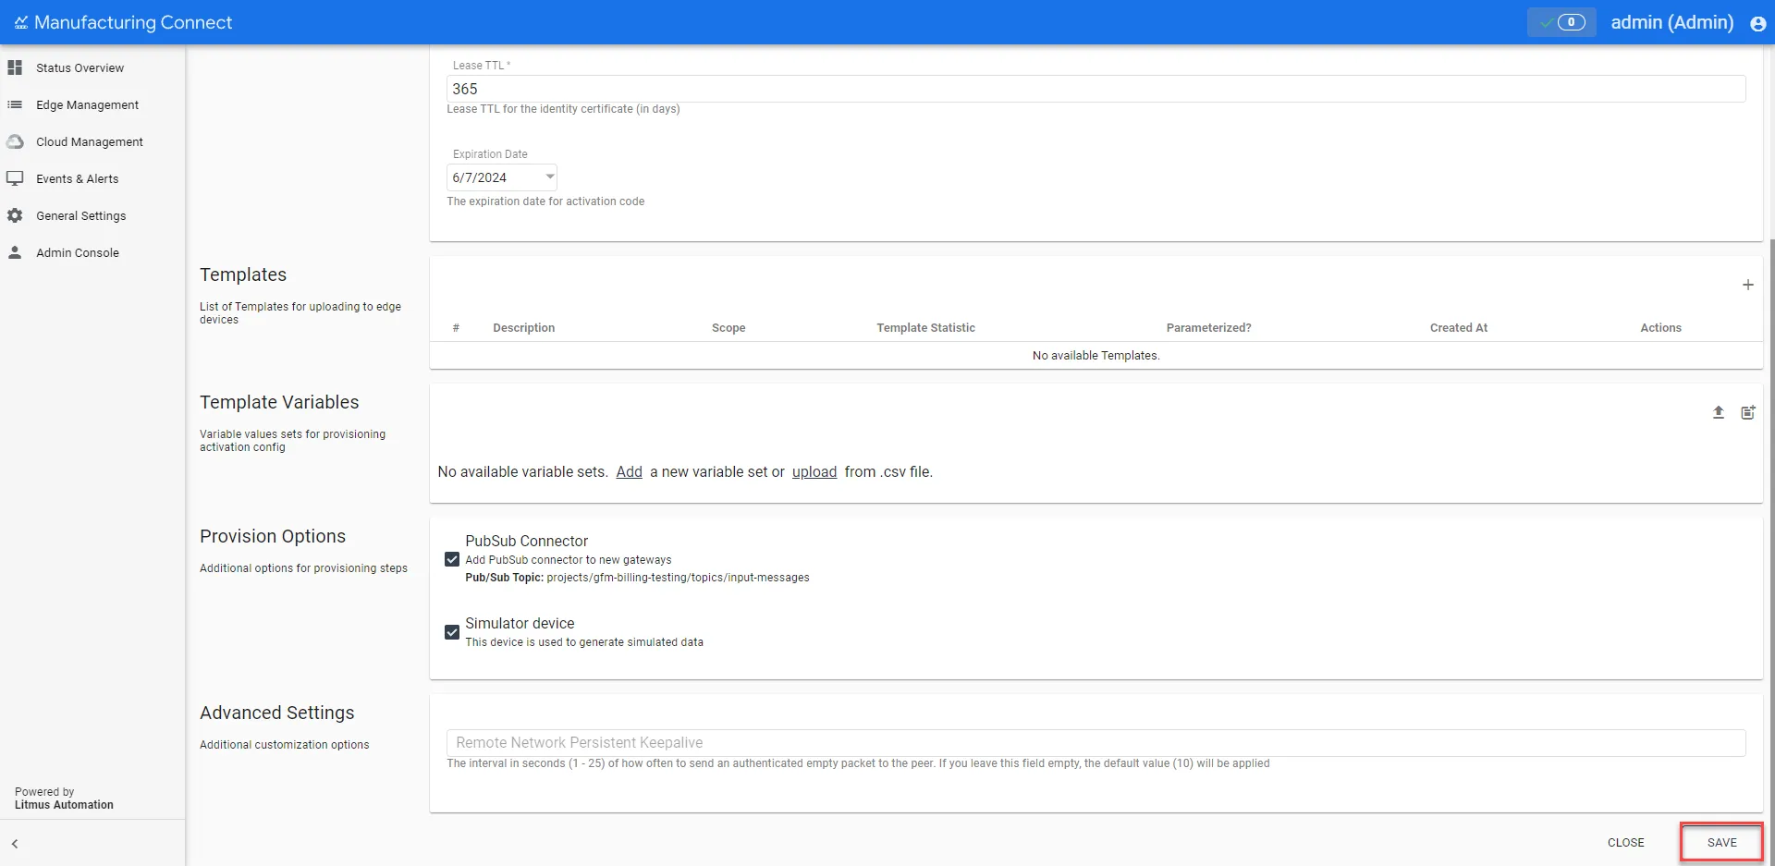The height and width of the screenshot is (866, 1775).
Task: Uncheck the Simulator device checkbox
Action: (x=452, y=632)
